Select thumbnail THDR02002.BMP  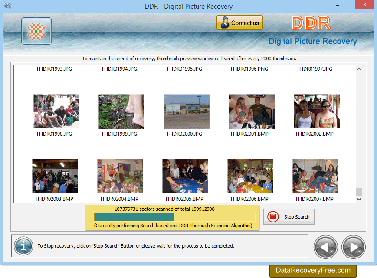[317, 111]
